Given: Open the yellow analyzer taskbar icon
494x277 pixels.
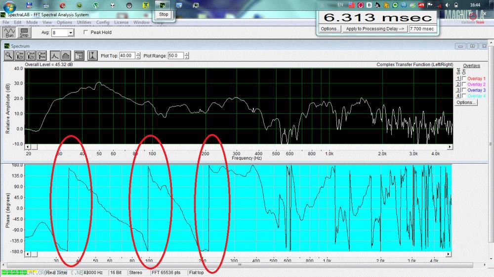Looking at the screenshot, I should tap(146, 5).
